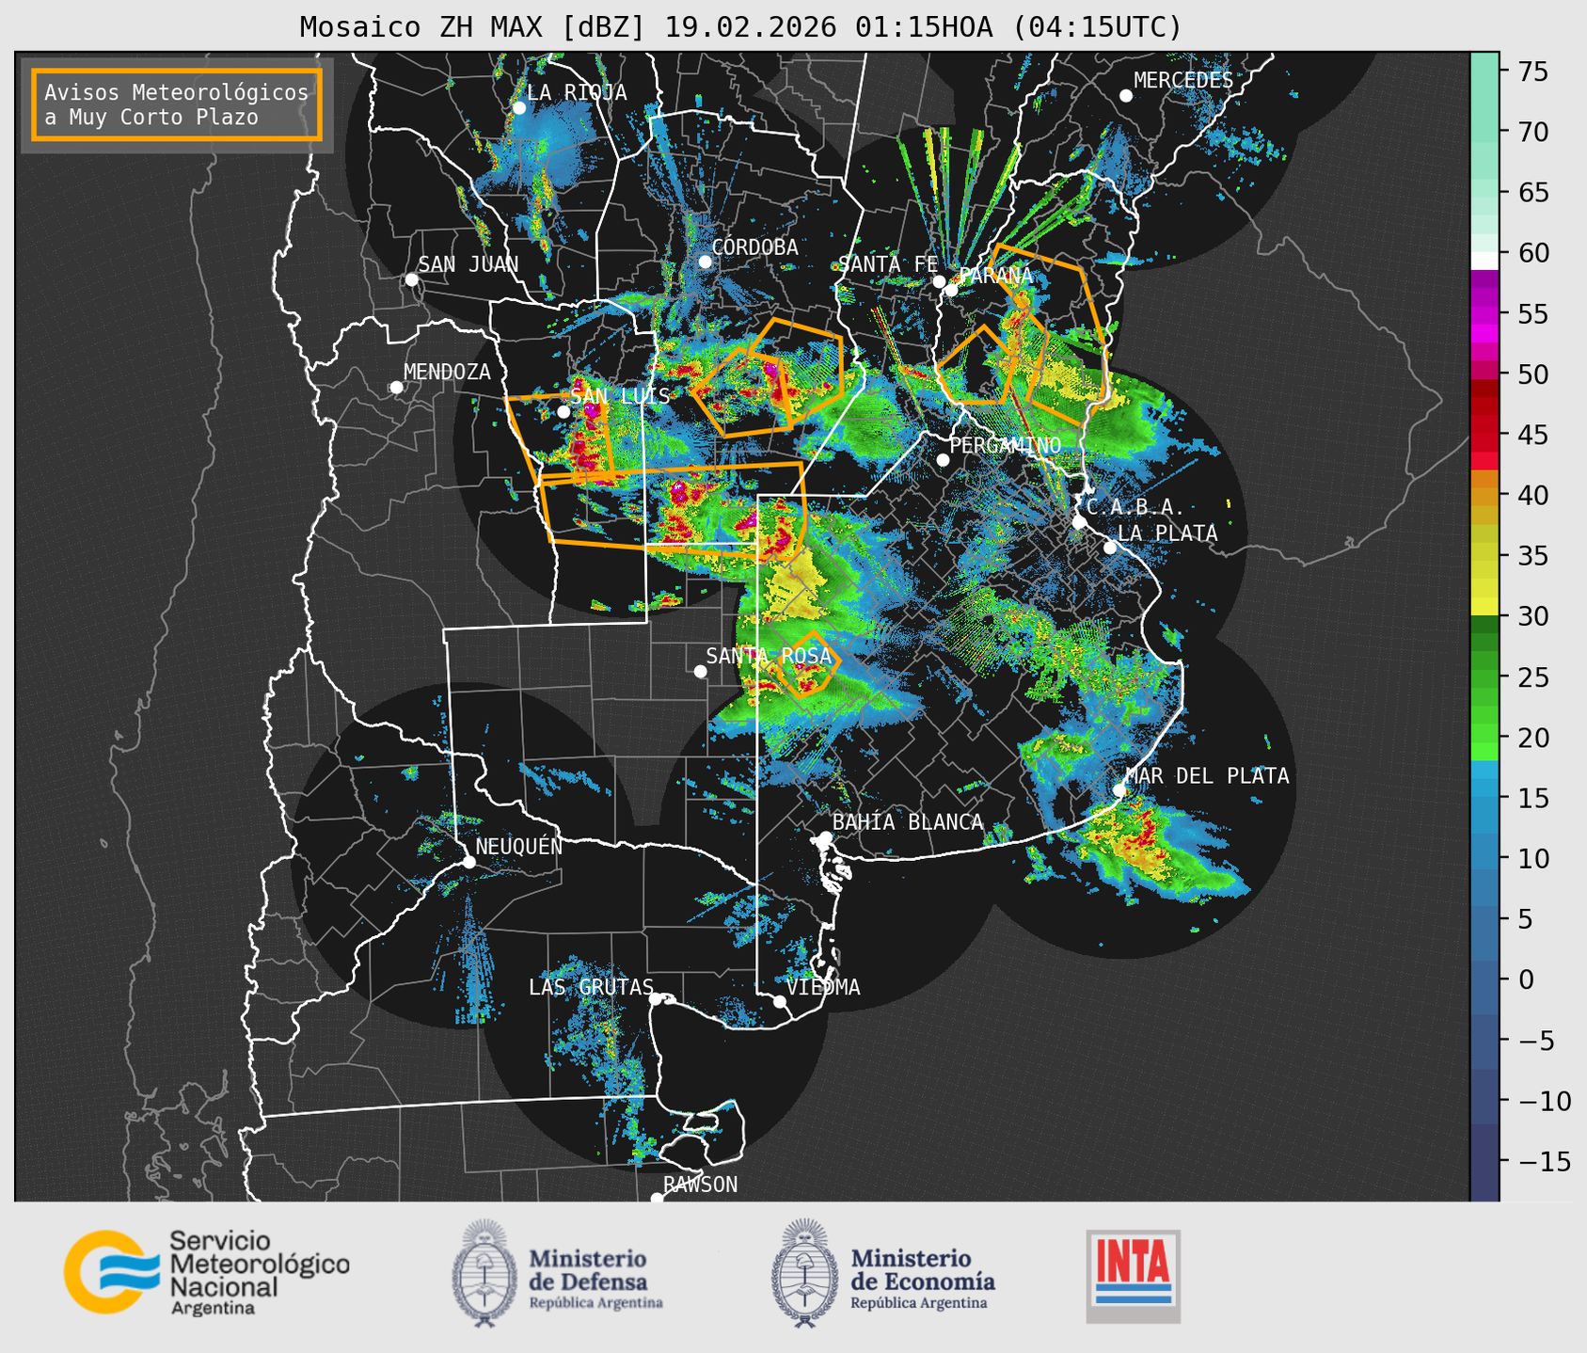The image size is (1587, 1353).
Task: Click the MERCEDES city label
Action: coord(1182,81)
